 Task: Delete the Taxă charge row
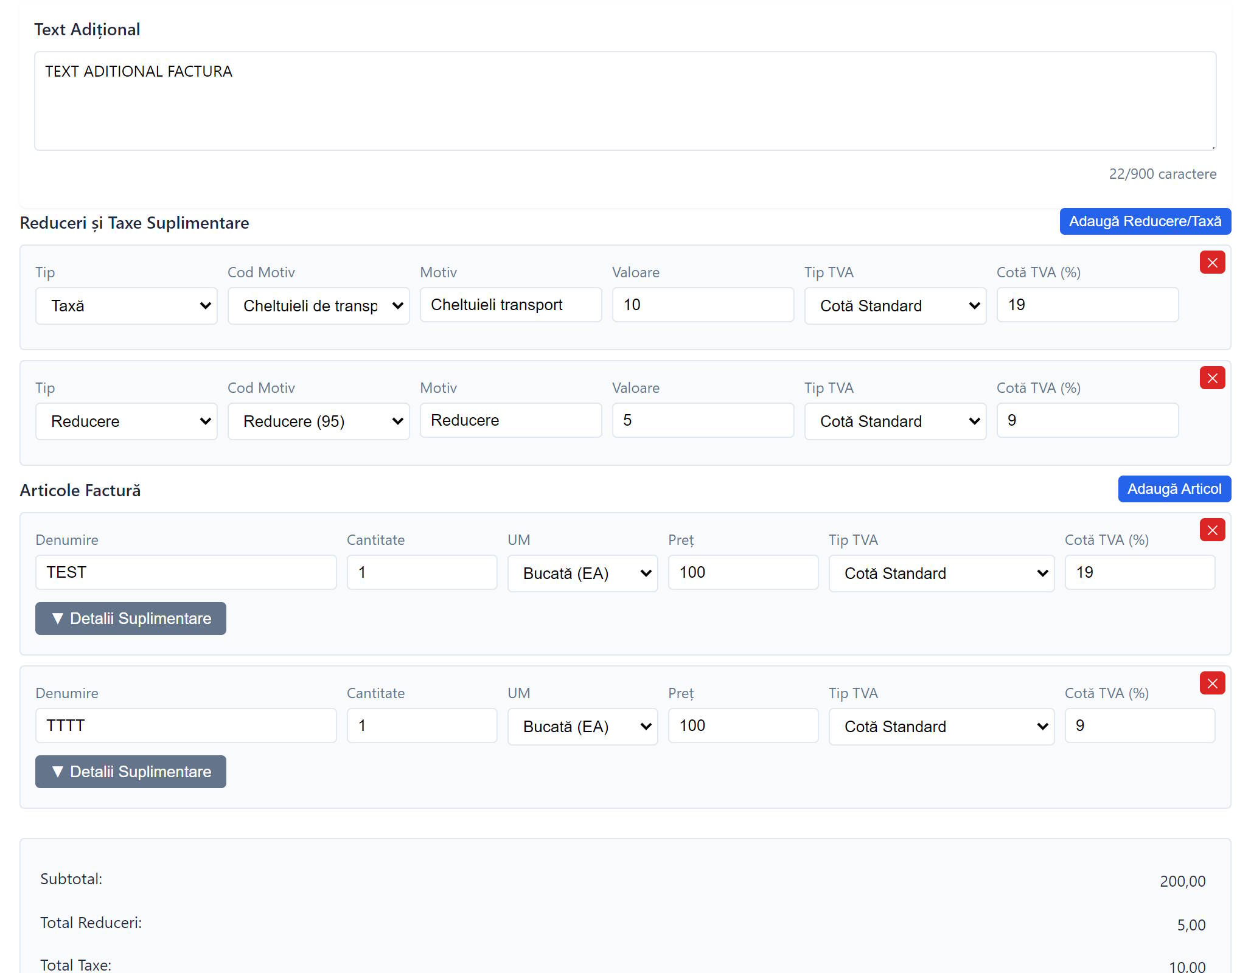coord(1212,263)
